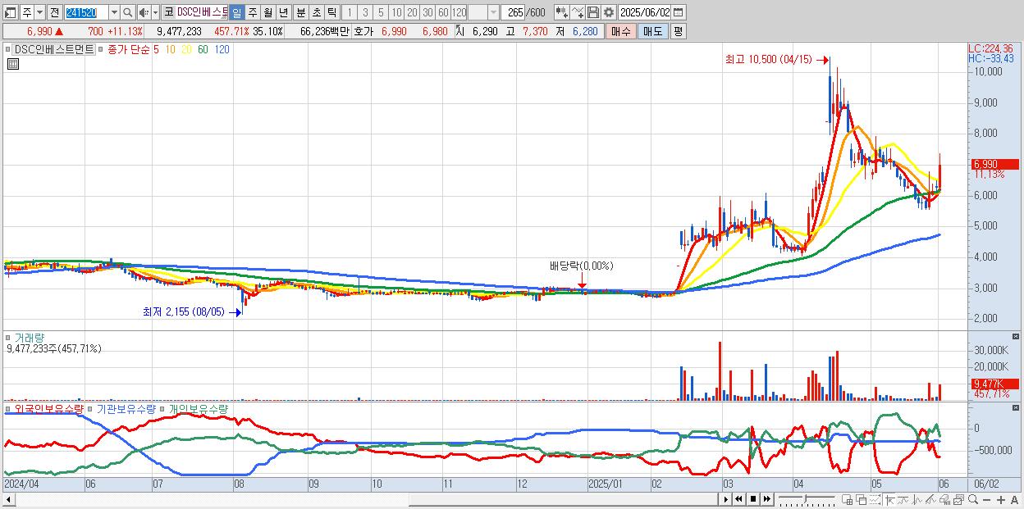
Task: Click the 거래량 volume panel label
Action: click(28, 338)
